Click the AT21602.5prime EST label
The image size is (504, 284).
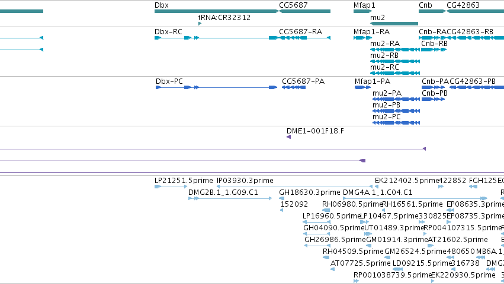[458, 240]
